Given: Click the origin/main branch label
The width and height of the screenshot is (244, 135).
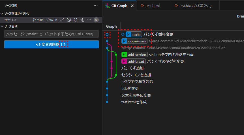Looking at the screenshot, I should pos(134,41).
